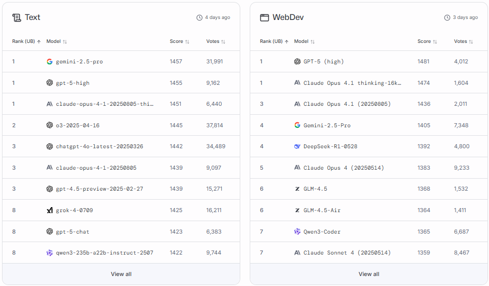Screen dimensions: 489x286
Task: Click Qwen logo beside Qwen3-Coder
Action: 297,231
